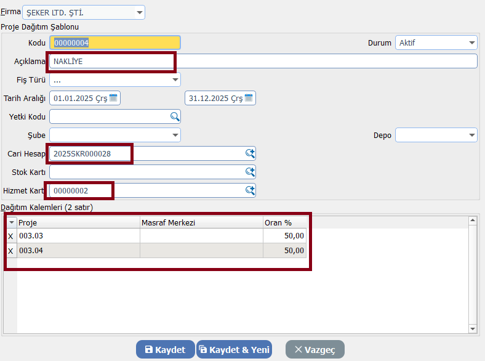Expand the Şube dropdown

click(175, 135)
